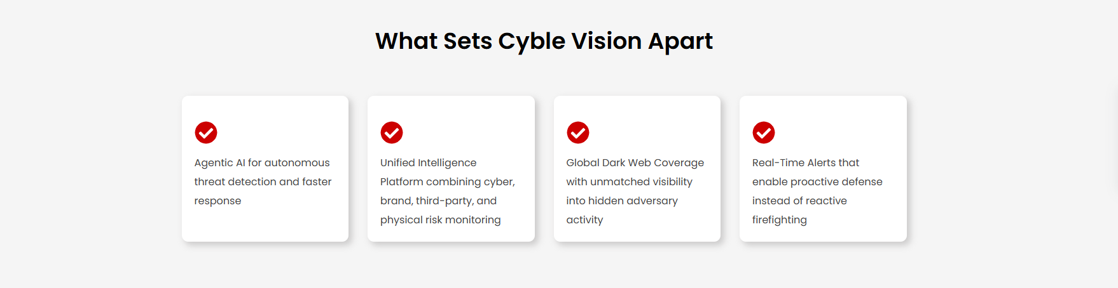Select the checkmark on Global Dark Web card
Screen dimensions: 1118x288
pos(578,133)
